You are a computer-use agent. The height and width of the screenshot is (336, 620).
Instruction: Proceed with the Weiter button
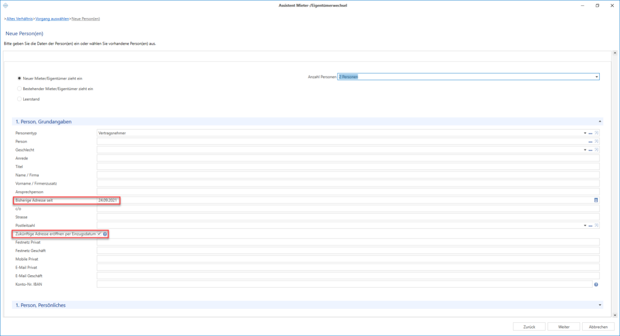coord(564,327)
